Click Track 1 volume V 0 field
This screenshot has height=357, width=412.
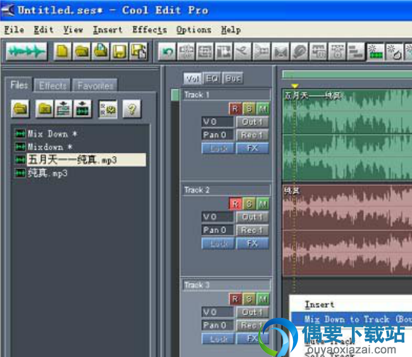[x=217, y=122]
